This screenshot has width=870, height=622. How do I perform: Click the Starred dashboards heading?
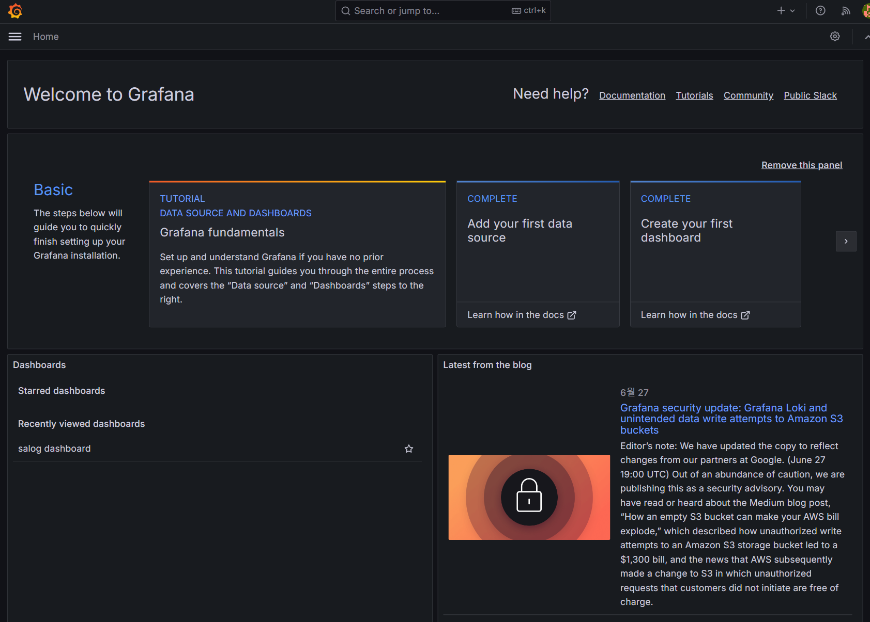point(62,391)
